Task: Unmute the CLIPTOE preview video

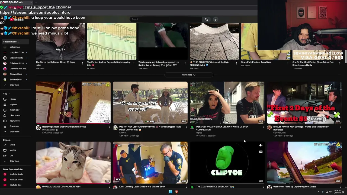Action: (x=261, y=145)
